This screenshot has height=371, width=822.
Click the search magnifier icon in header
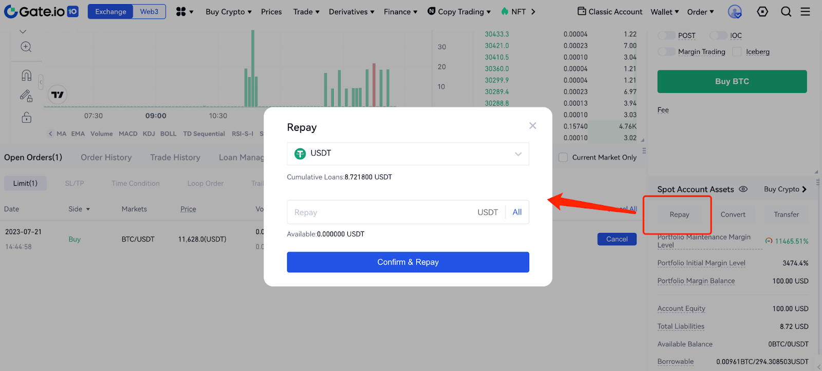coord(786,11)
